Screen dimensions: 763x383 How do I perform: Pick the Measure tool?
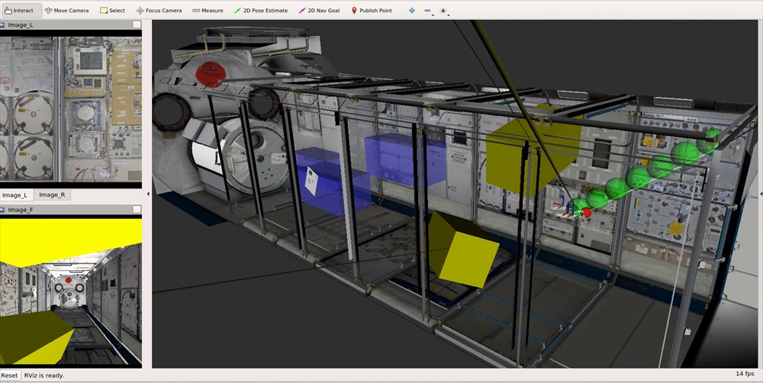208,11
